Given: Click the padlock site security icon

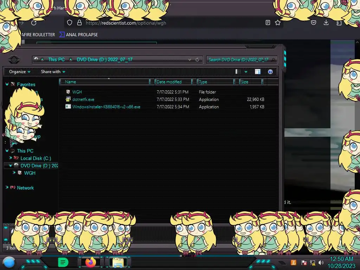Looking at the screenshot, I should (79, 22).
